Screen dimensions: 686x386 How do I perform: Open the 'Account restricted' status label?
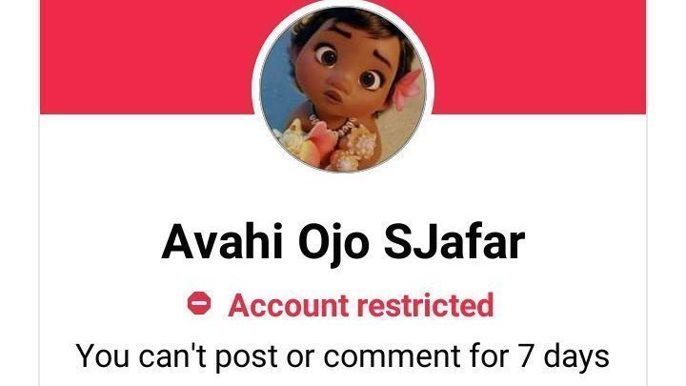(341, 305)
